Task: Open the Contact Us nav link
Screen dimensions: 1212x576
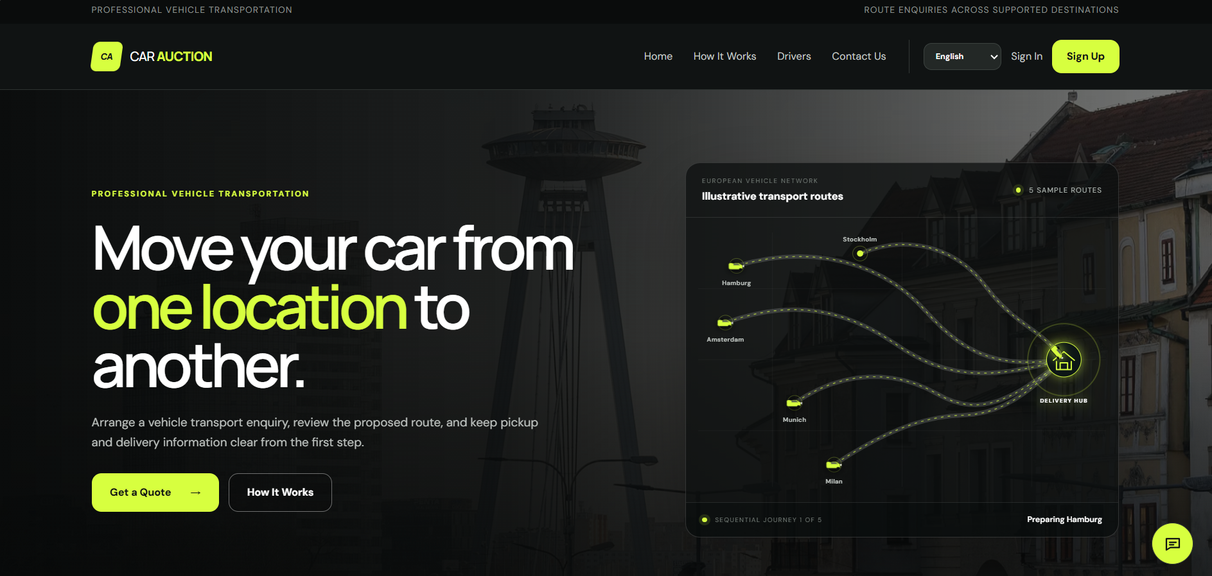Action: pyautogui.click(x=859, y=57)
